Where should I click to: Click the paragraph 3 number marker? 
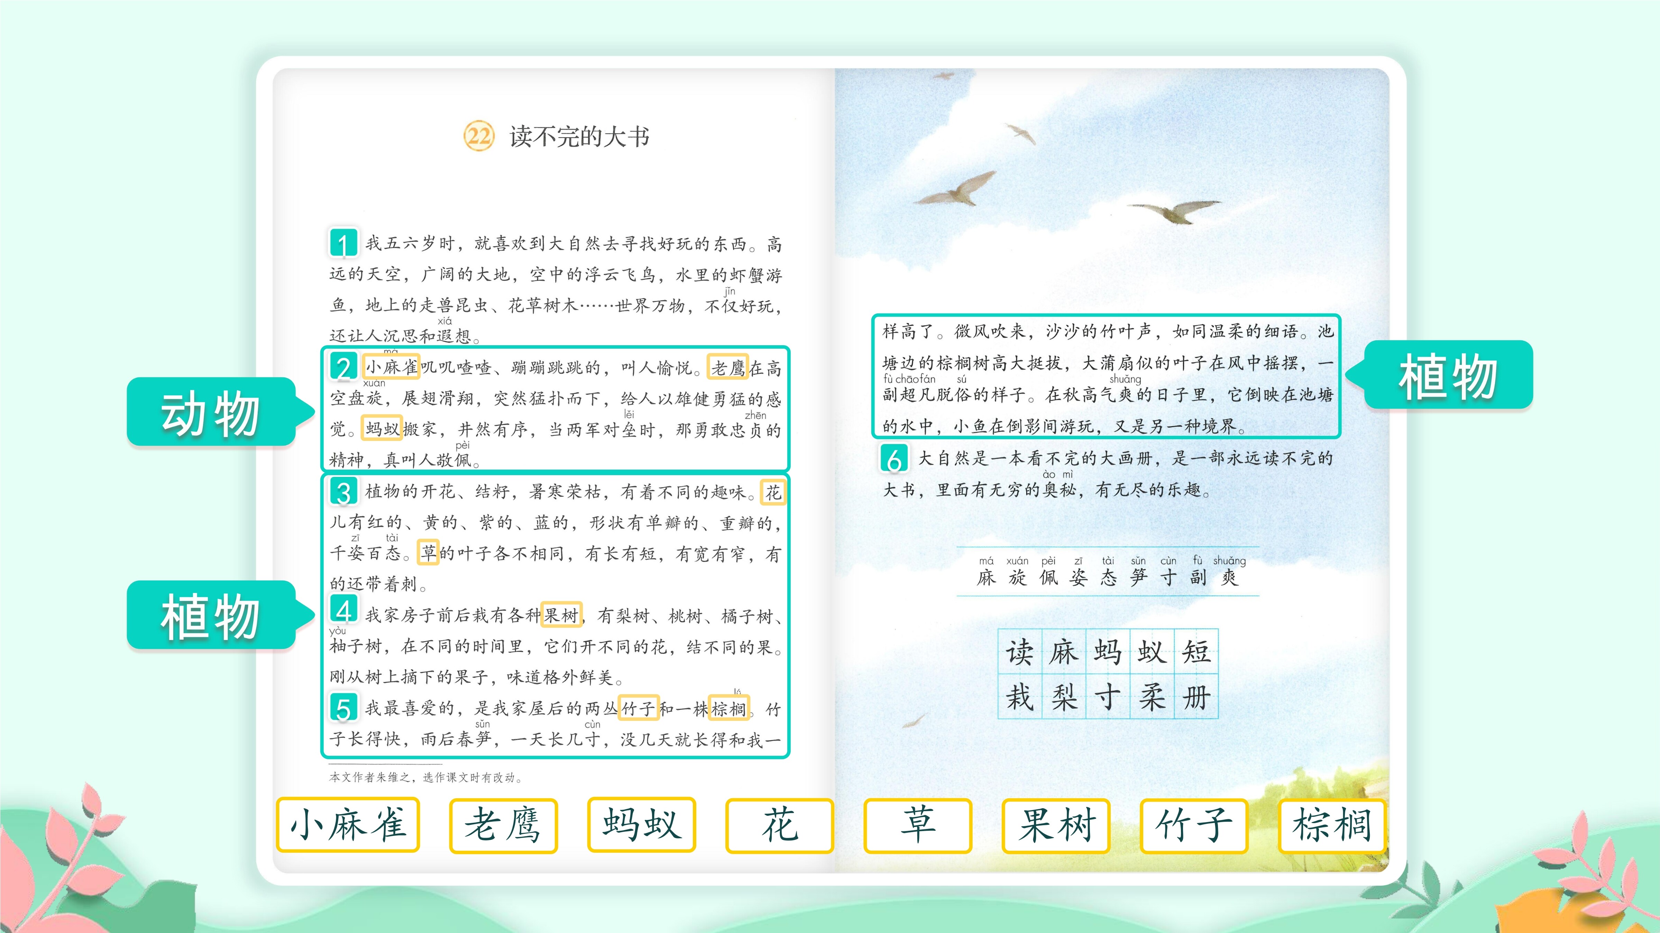pyautogui.click(x=343, y=491)
